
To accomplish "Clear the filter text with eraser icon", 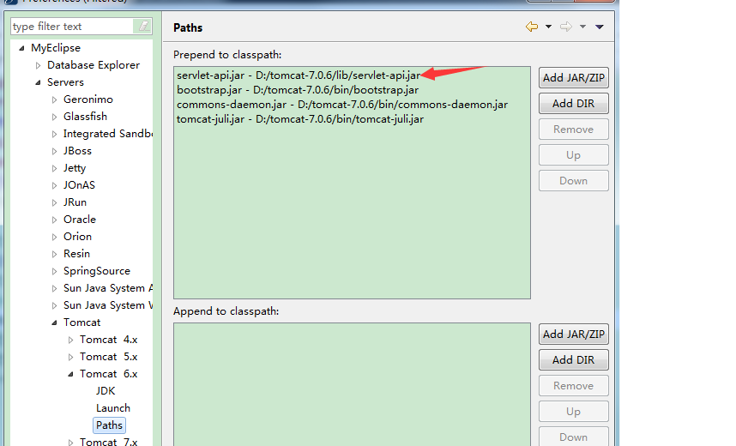I will pos(142,26).
